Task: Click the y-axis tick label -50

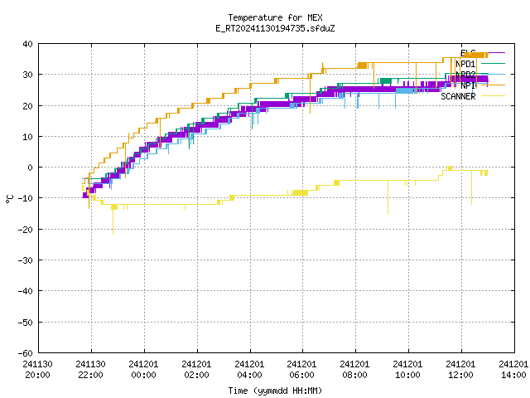Action: pos(26,323)
